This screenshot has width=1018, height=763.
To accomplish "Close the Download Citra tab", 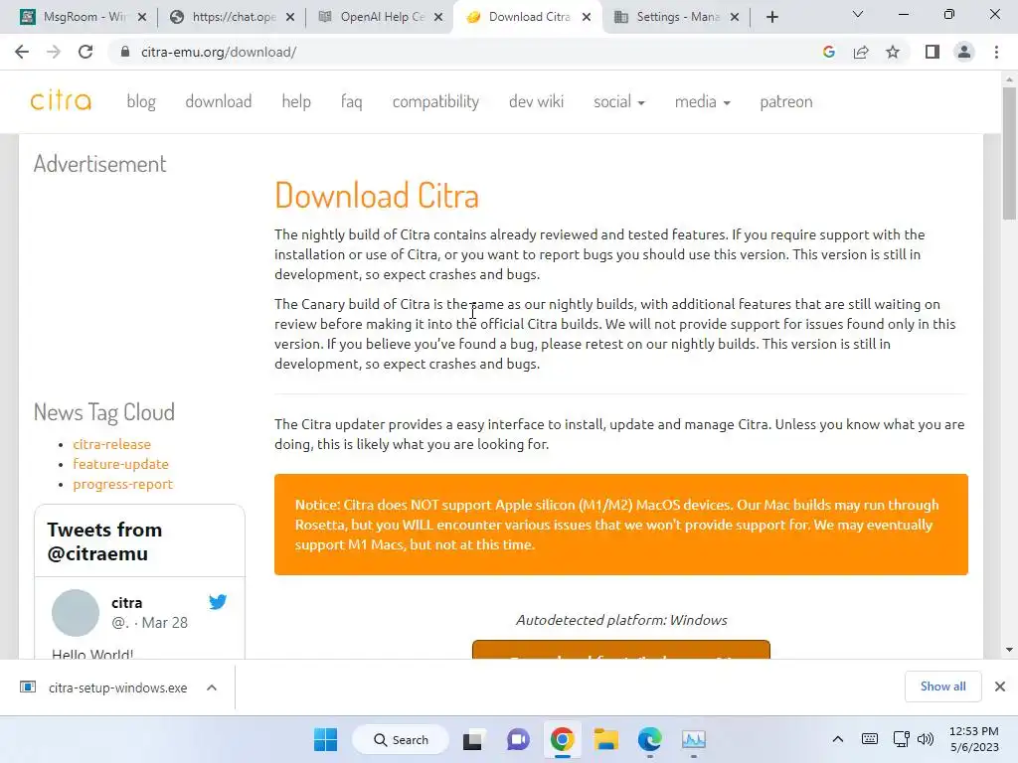I will click(587, 17).
